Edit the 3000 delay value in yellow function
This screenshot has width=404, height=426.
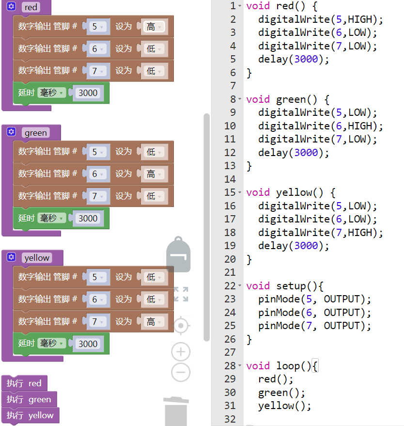click(88, 344)
